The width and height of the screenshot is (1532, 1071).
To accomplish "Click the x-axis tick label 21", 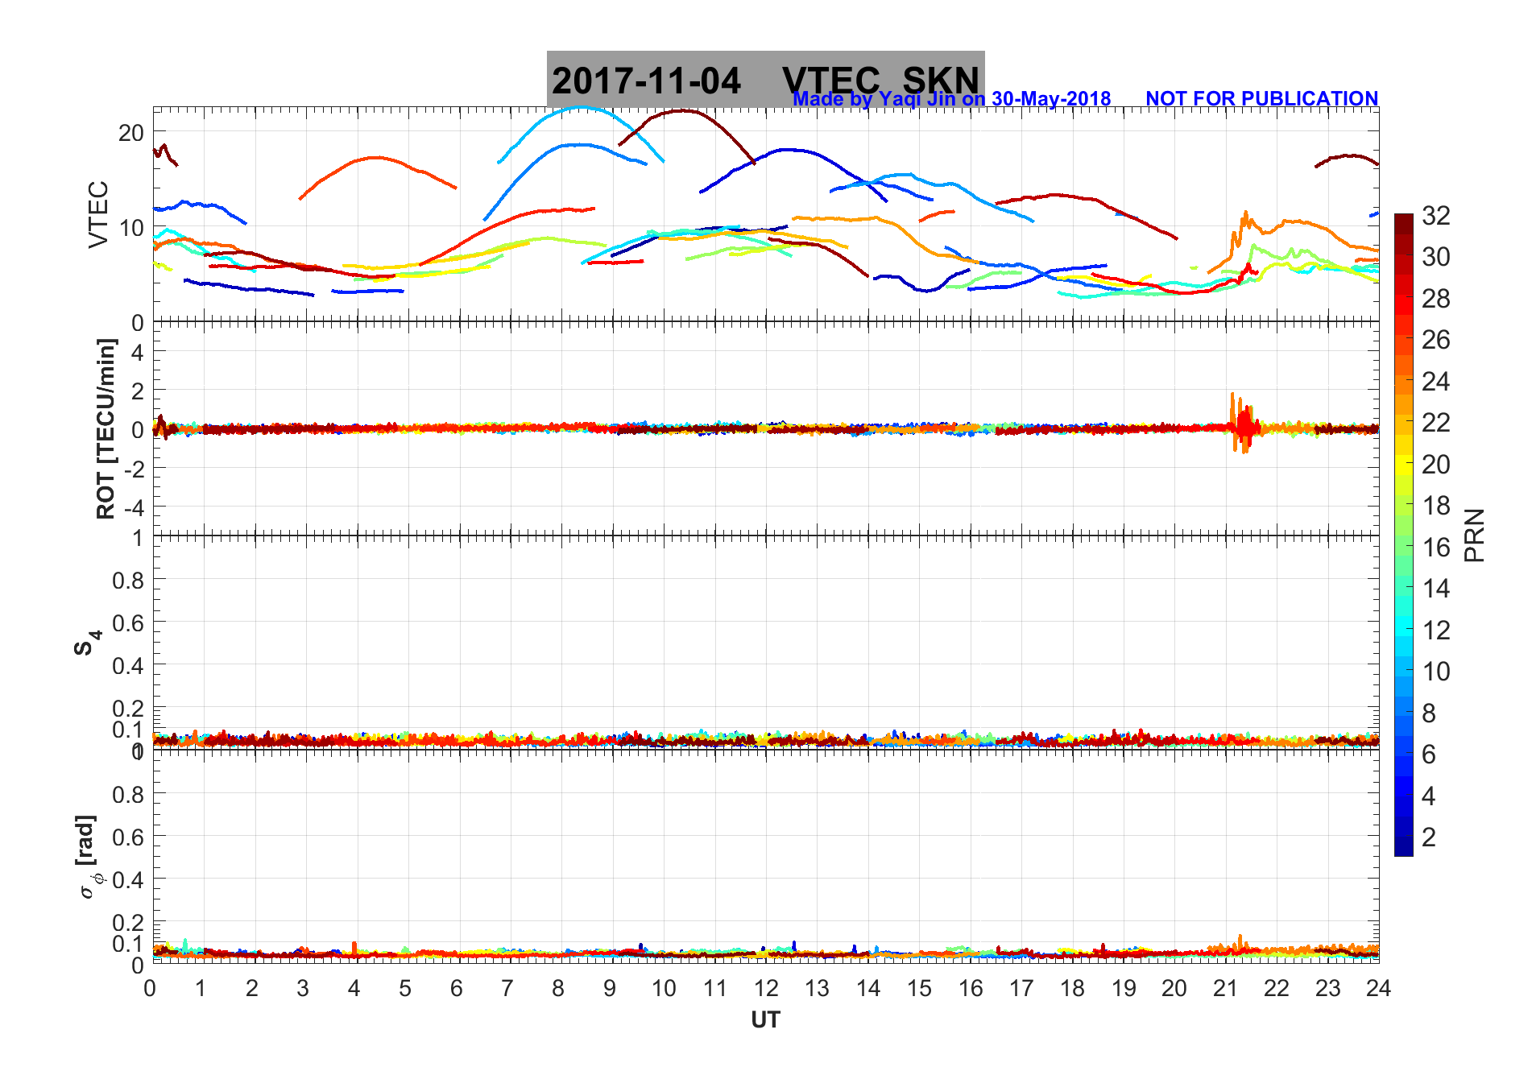I will tap(1224, 988).
